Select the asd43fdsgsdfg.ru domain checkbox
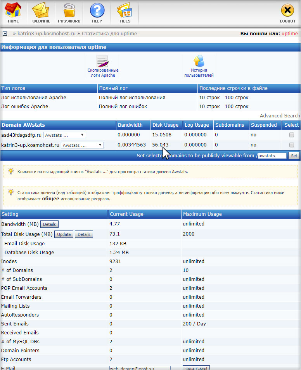The image size is (301, 370). click(x=292, y=135)
